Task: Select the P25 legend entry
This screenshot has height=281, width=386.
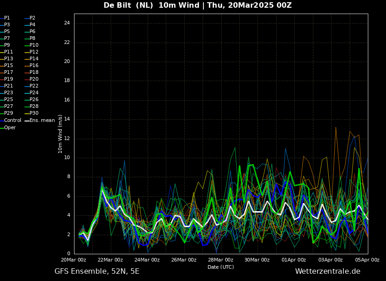Action: (x=6, y=99)
